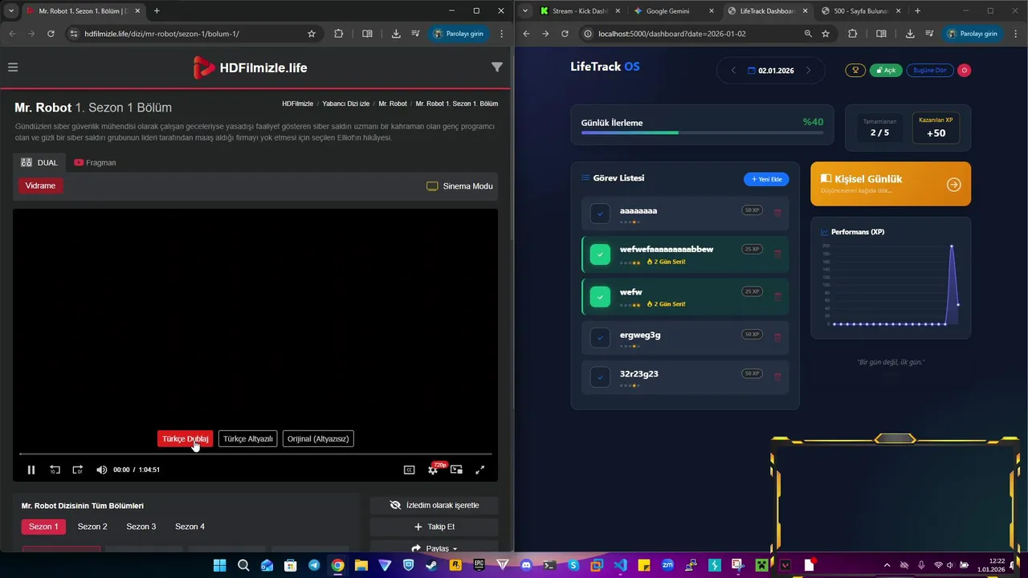
Task: Open the trophy achievements button
Action: tap(855, 70)
